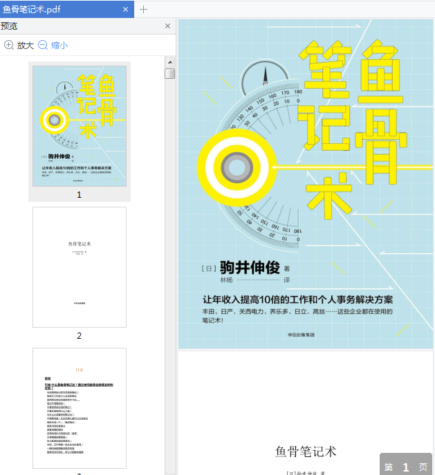Click the 预览 panel title

(9, 26)
